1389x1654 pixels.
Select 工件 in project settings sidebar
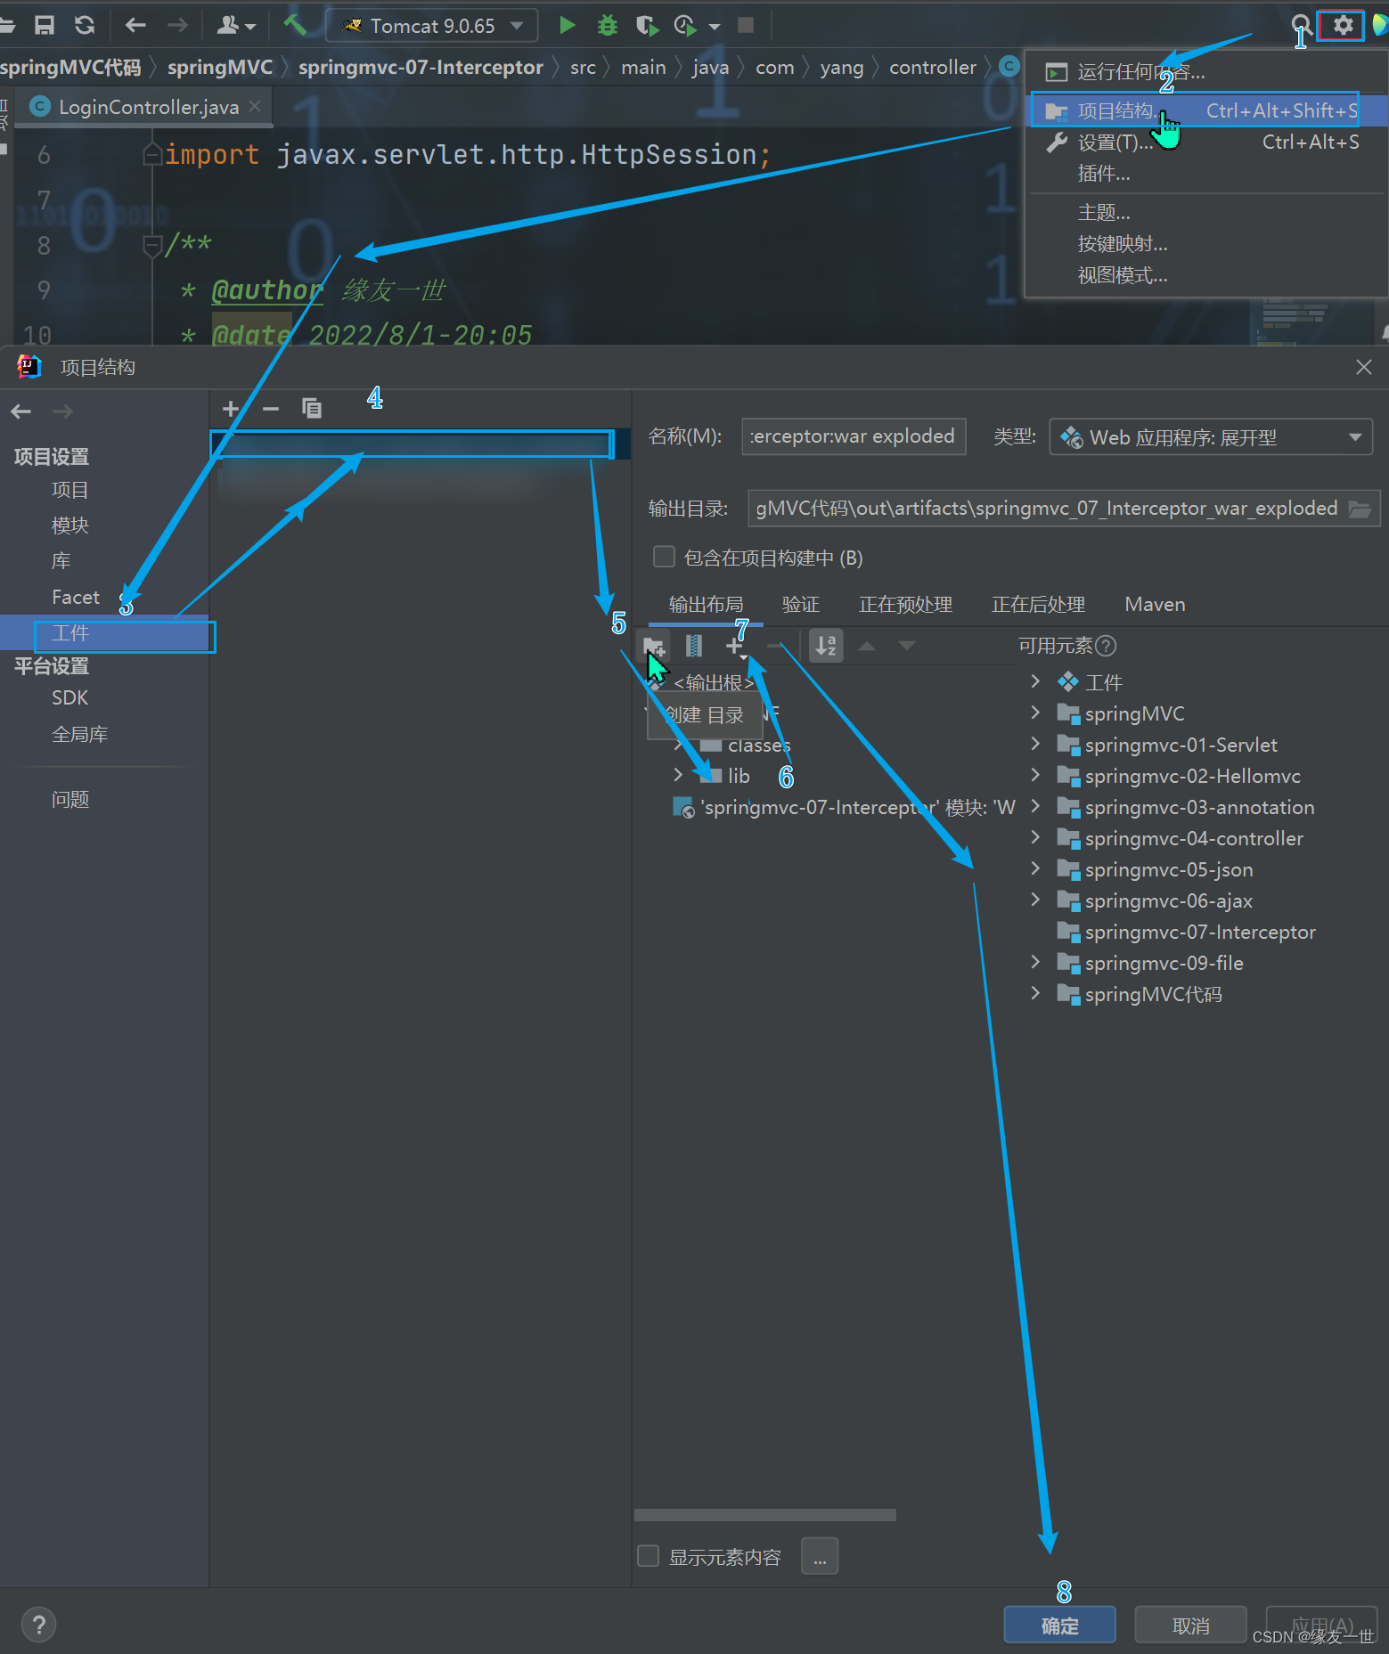(104, 633)
